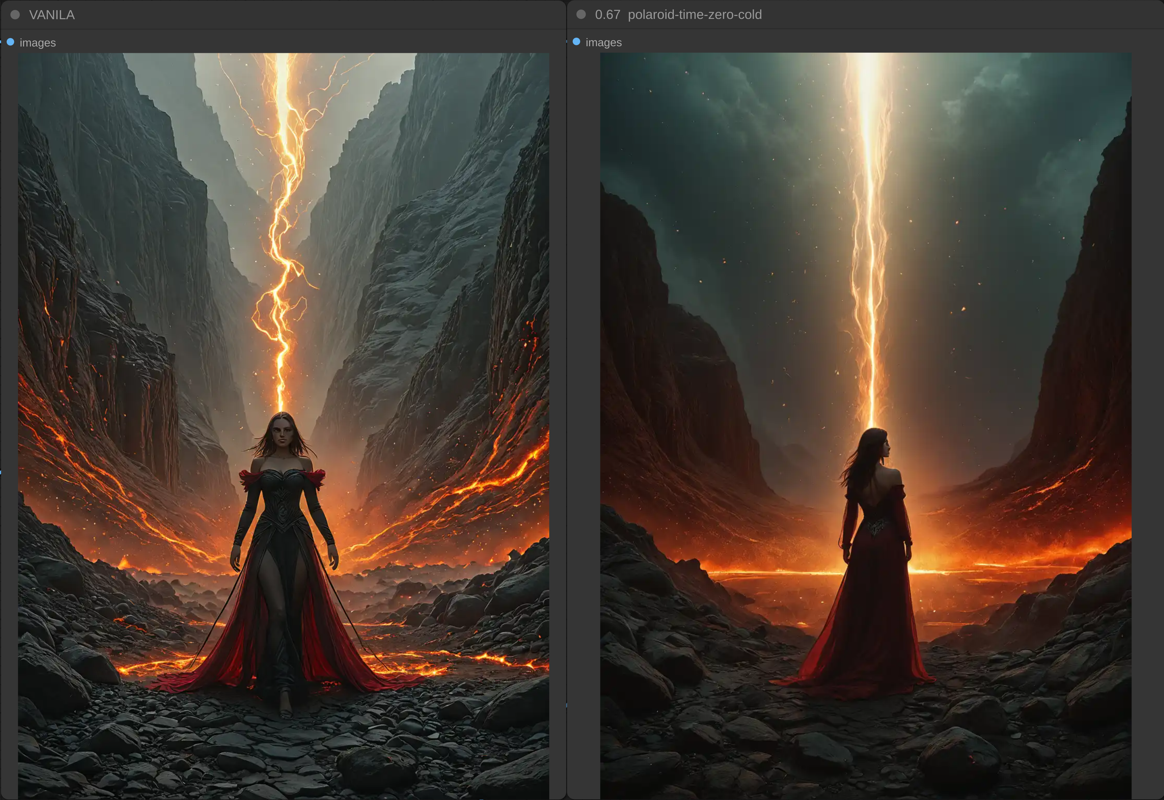Screen dimensions: 1164x800
Task: Click empty header bar of the VANILA node
Action: (x=301, y=15)
